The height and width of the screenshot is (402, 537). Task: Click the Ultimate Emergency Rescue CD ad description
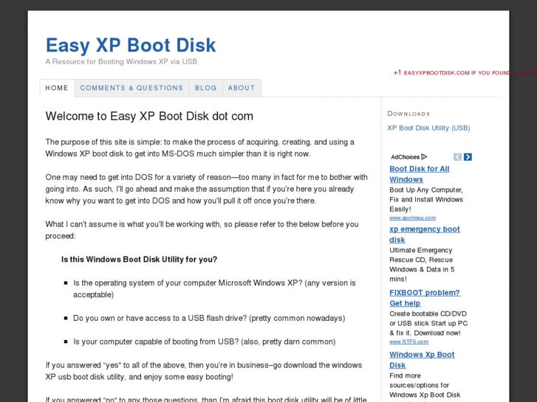coord(422,265)
